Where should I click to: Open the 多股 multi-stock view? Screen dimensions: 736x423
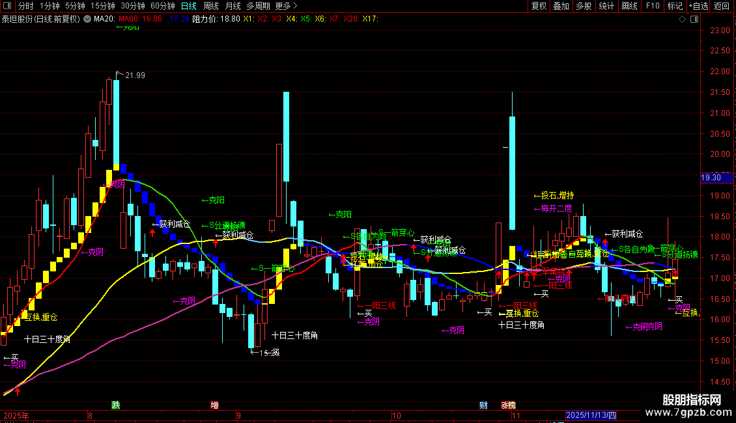(584, 6)
